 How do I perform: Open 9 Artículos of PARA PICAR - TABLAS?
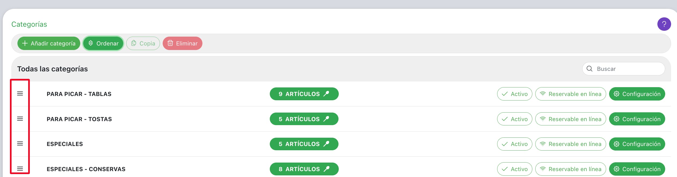click(x=304, y=94)
